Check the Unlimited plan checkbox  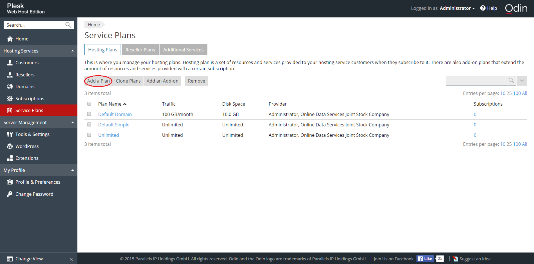(89, 135)
